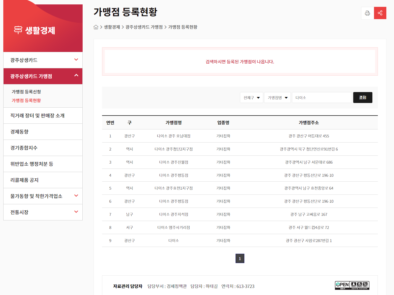Click the search field containing 다이소

[x=322, y=98]
